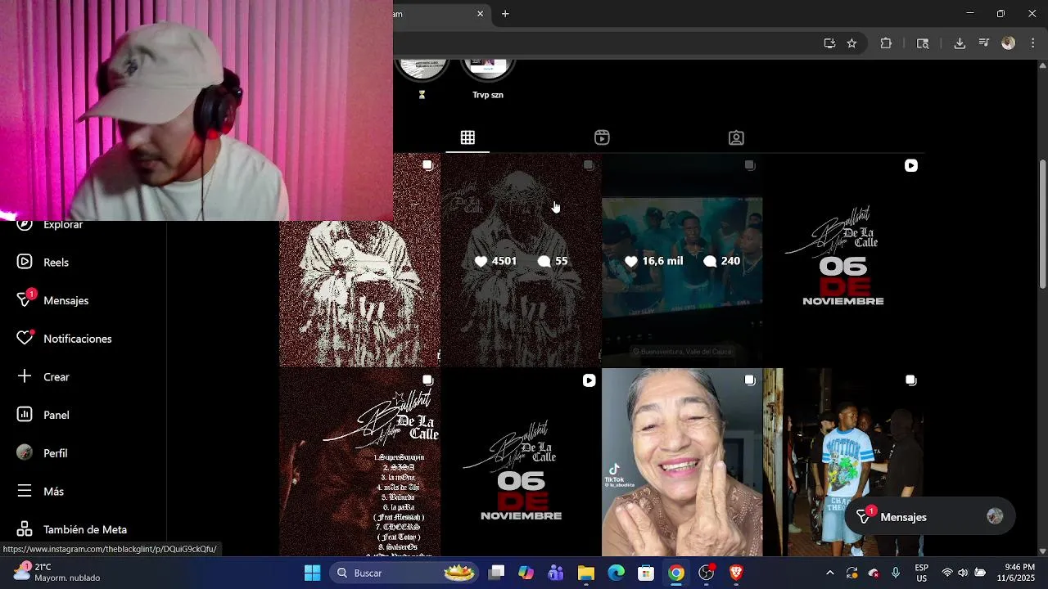Open También de Meta link
Viewport: 1048px width, 589px height.
click(x=72, y=529)
